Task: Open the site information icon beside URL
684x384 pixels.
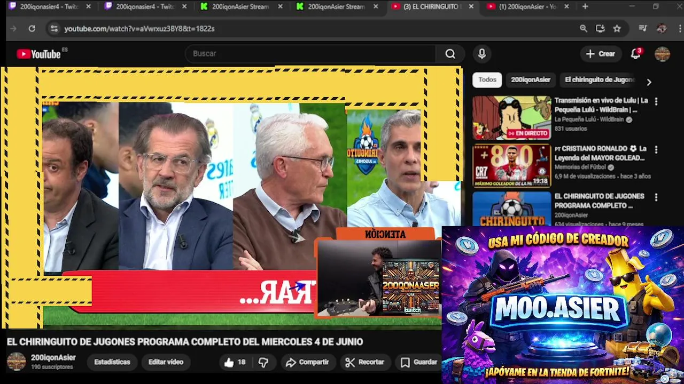Action: pyautogui.click(x=53, y=29)
